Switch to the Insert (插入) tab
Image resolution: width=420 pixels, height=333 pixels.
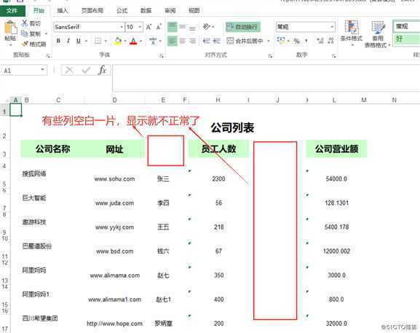(x=63, y=10)
